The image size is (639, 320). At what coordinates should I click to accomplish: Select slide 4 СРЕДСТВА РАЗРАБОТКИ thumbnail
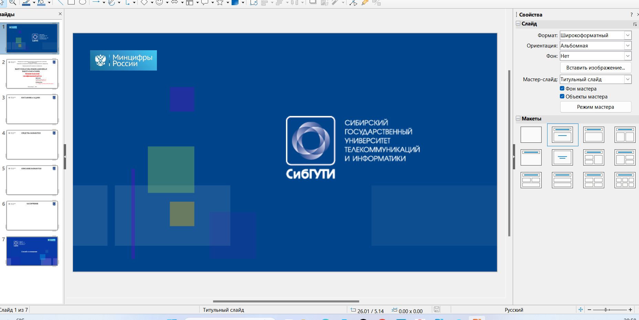pos(32,145)
